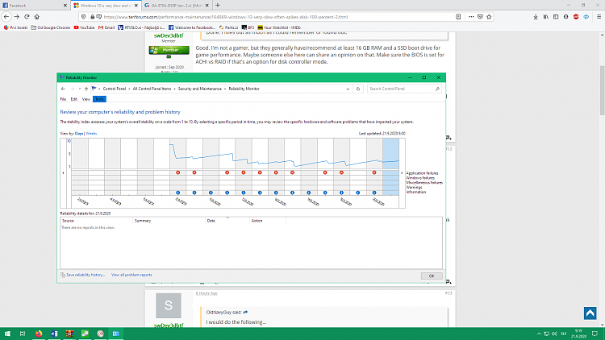Click the Up arrow in Reliability Monitor navigation
605x340 pixels.
(x=85, y=89)
